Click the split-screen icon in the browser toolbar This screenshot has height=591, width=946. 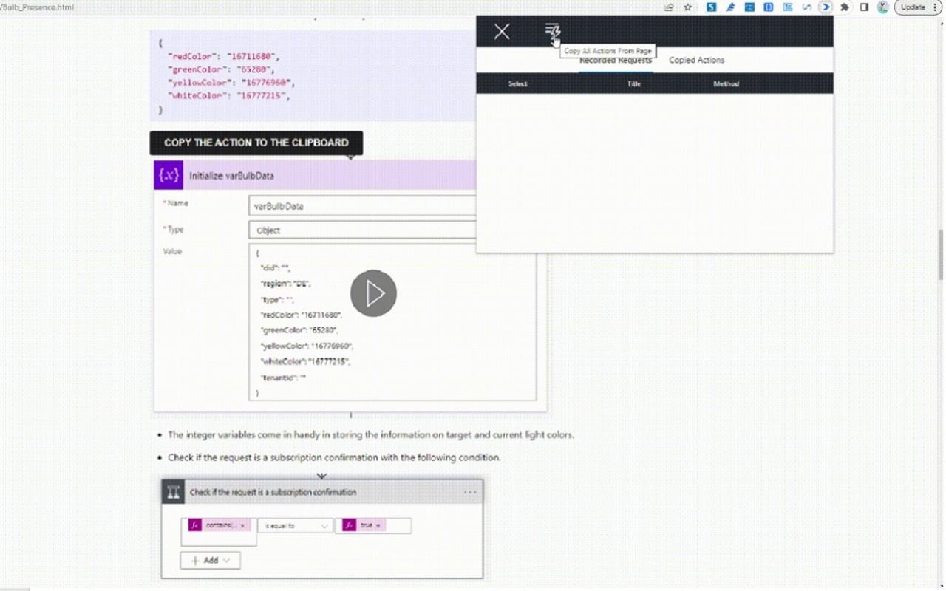point(864,7)
